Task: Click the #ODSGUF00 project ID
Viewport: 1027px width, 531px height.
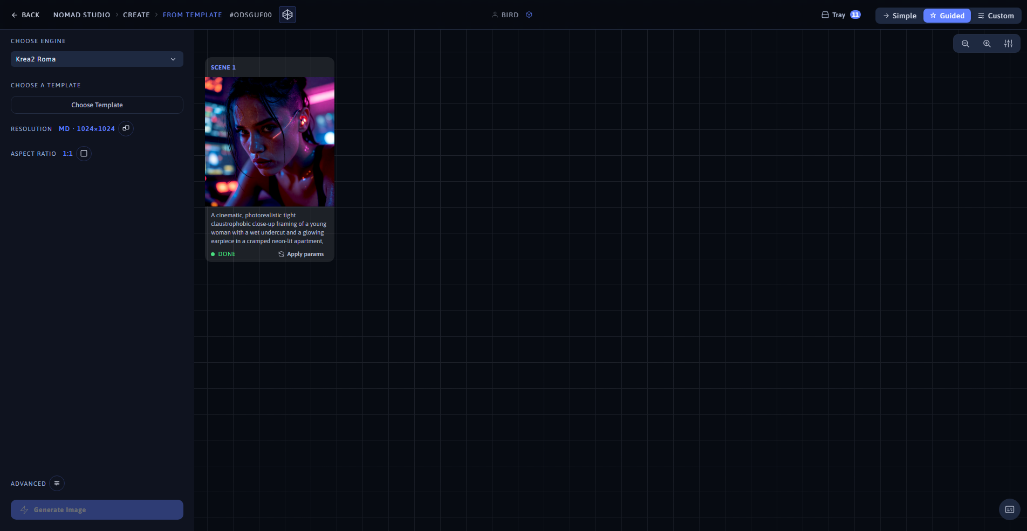Action: [x=251, y=15]
